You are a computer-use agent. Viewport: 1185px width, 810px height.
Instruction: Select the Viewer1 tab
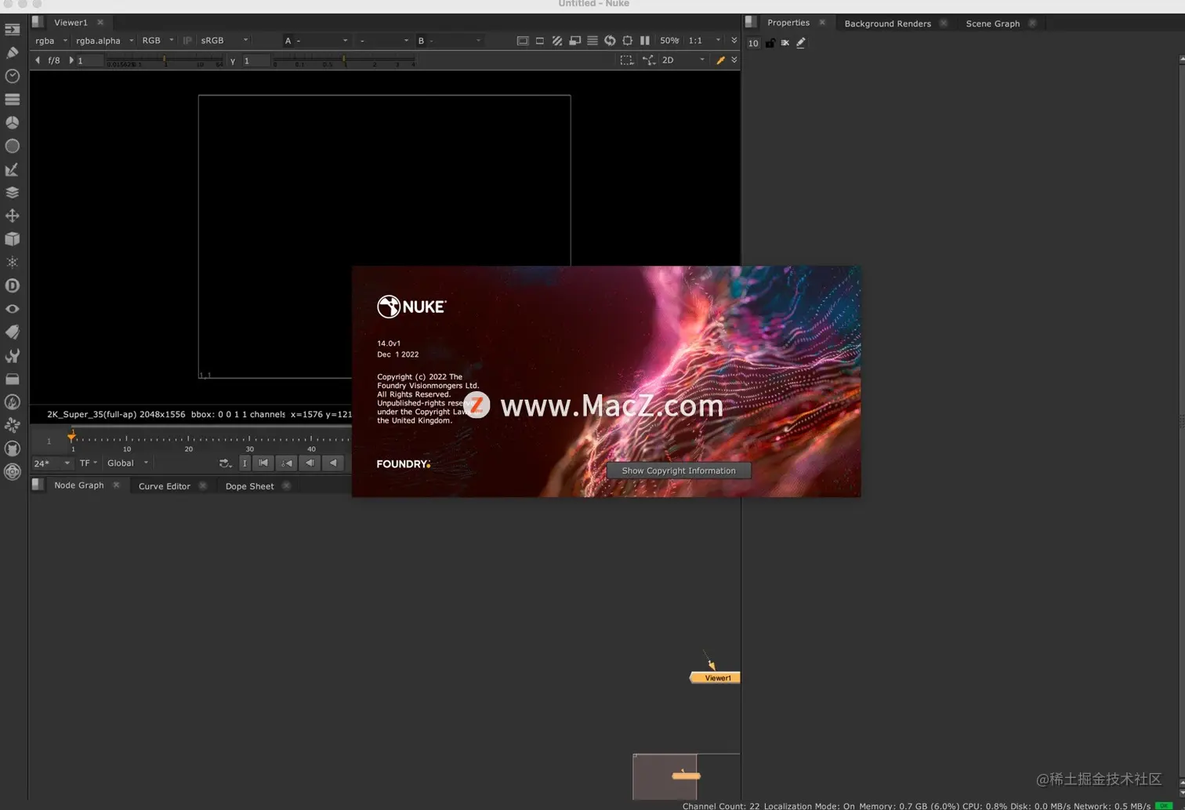click(x=71, y=23)
